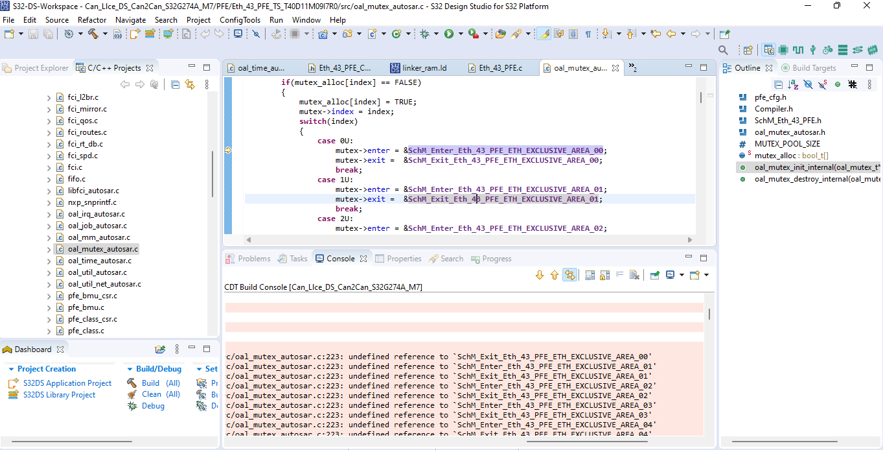Click the Build (All) link in Dashboard
This screenshot has height=450, width=883.
(x=161, y=383)
